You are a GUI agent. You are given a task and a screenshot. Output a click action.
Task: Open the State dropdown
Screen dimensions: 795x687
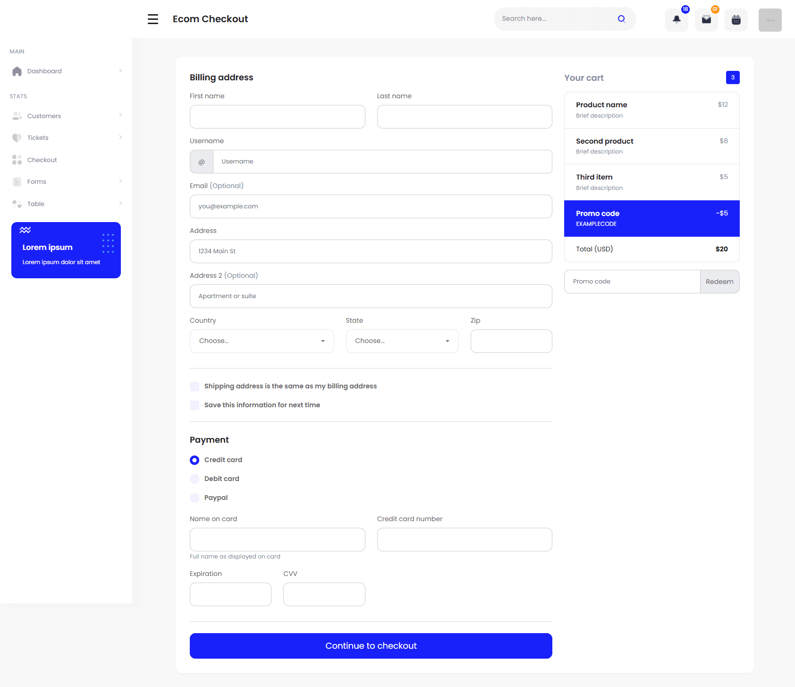(402, 341)
